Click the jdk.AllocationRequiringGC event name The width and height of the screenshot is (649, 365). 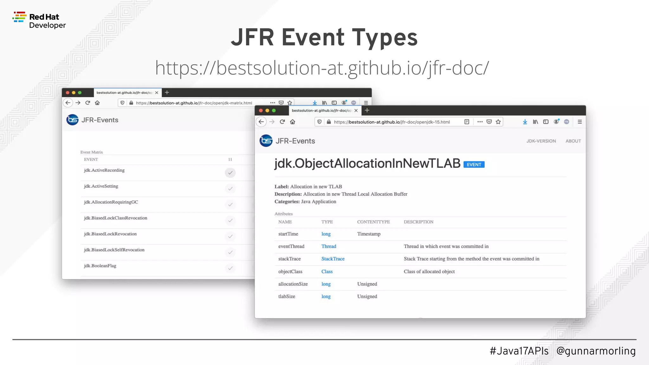[111, 202]
